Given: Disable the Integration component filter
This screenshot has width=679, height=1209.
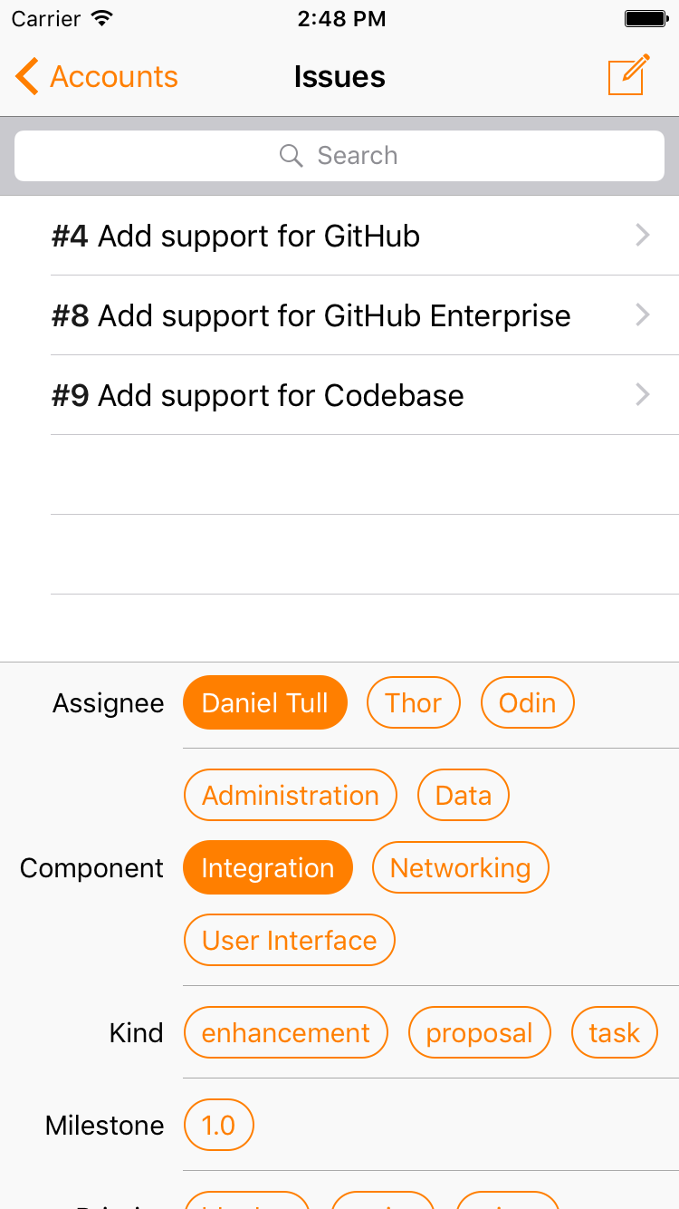Looking at the screenshot, I should (x=267, y=868).
